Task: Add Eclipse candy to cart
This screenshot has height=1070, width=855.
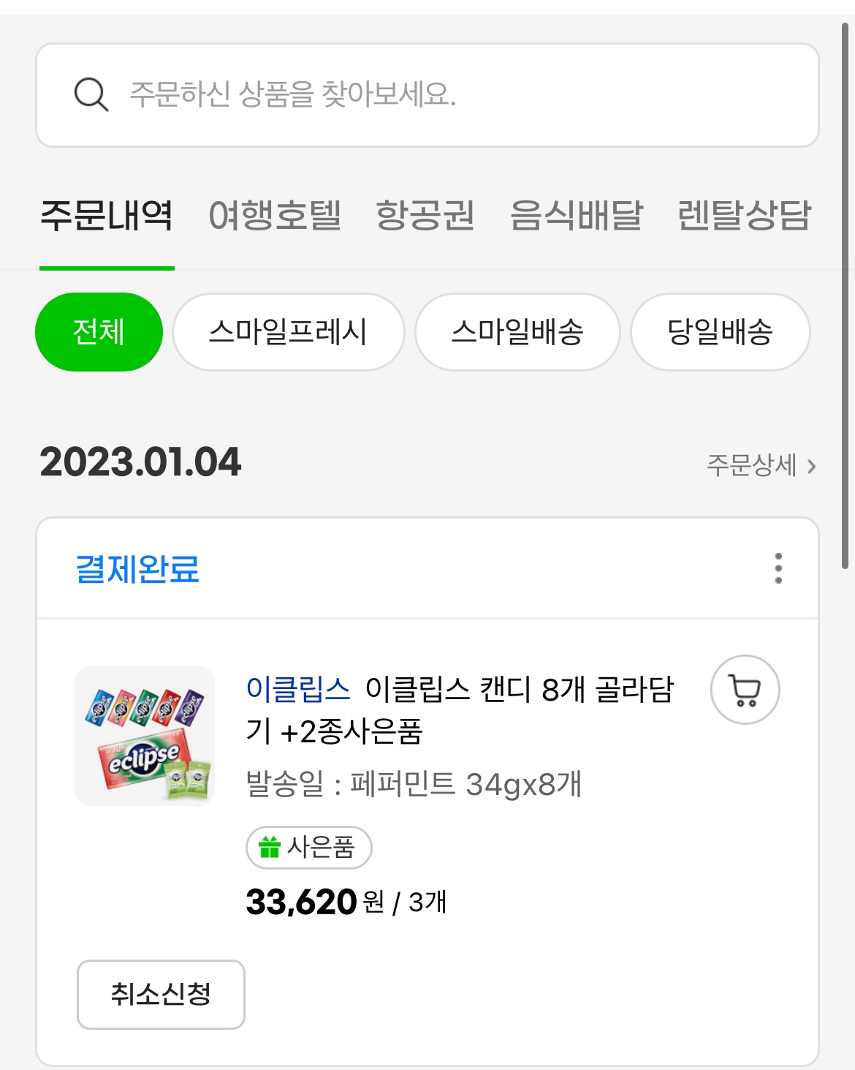Action: pos(745,690)
